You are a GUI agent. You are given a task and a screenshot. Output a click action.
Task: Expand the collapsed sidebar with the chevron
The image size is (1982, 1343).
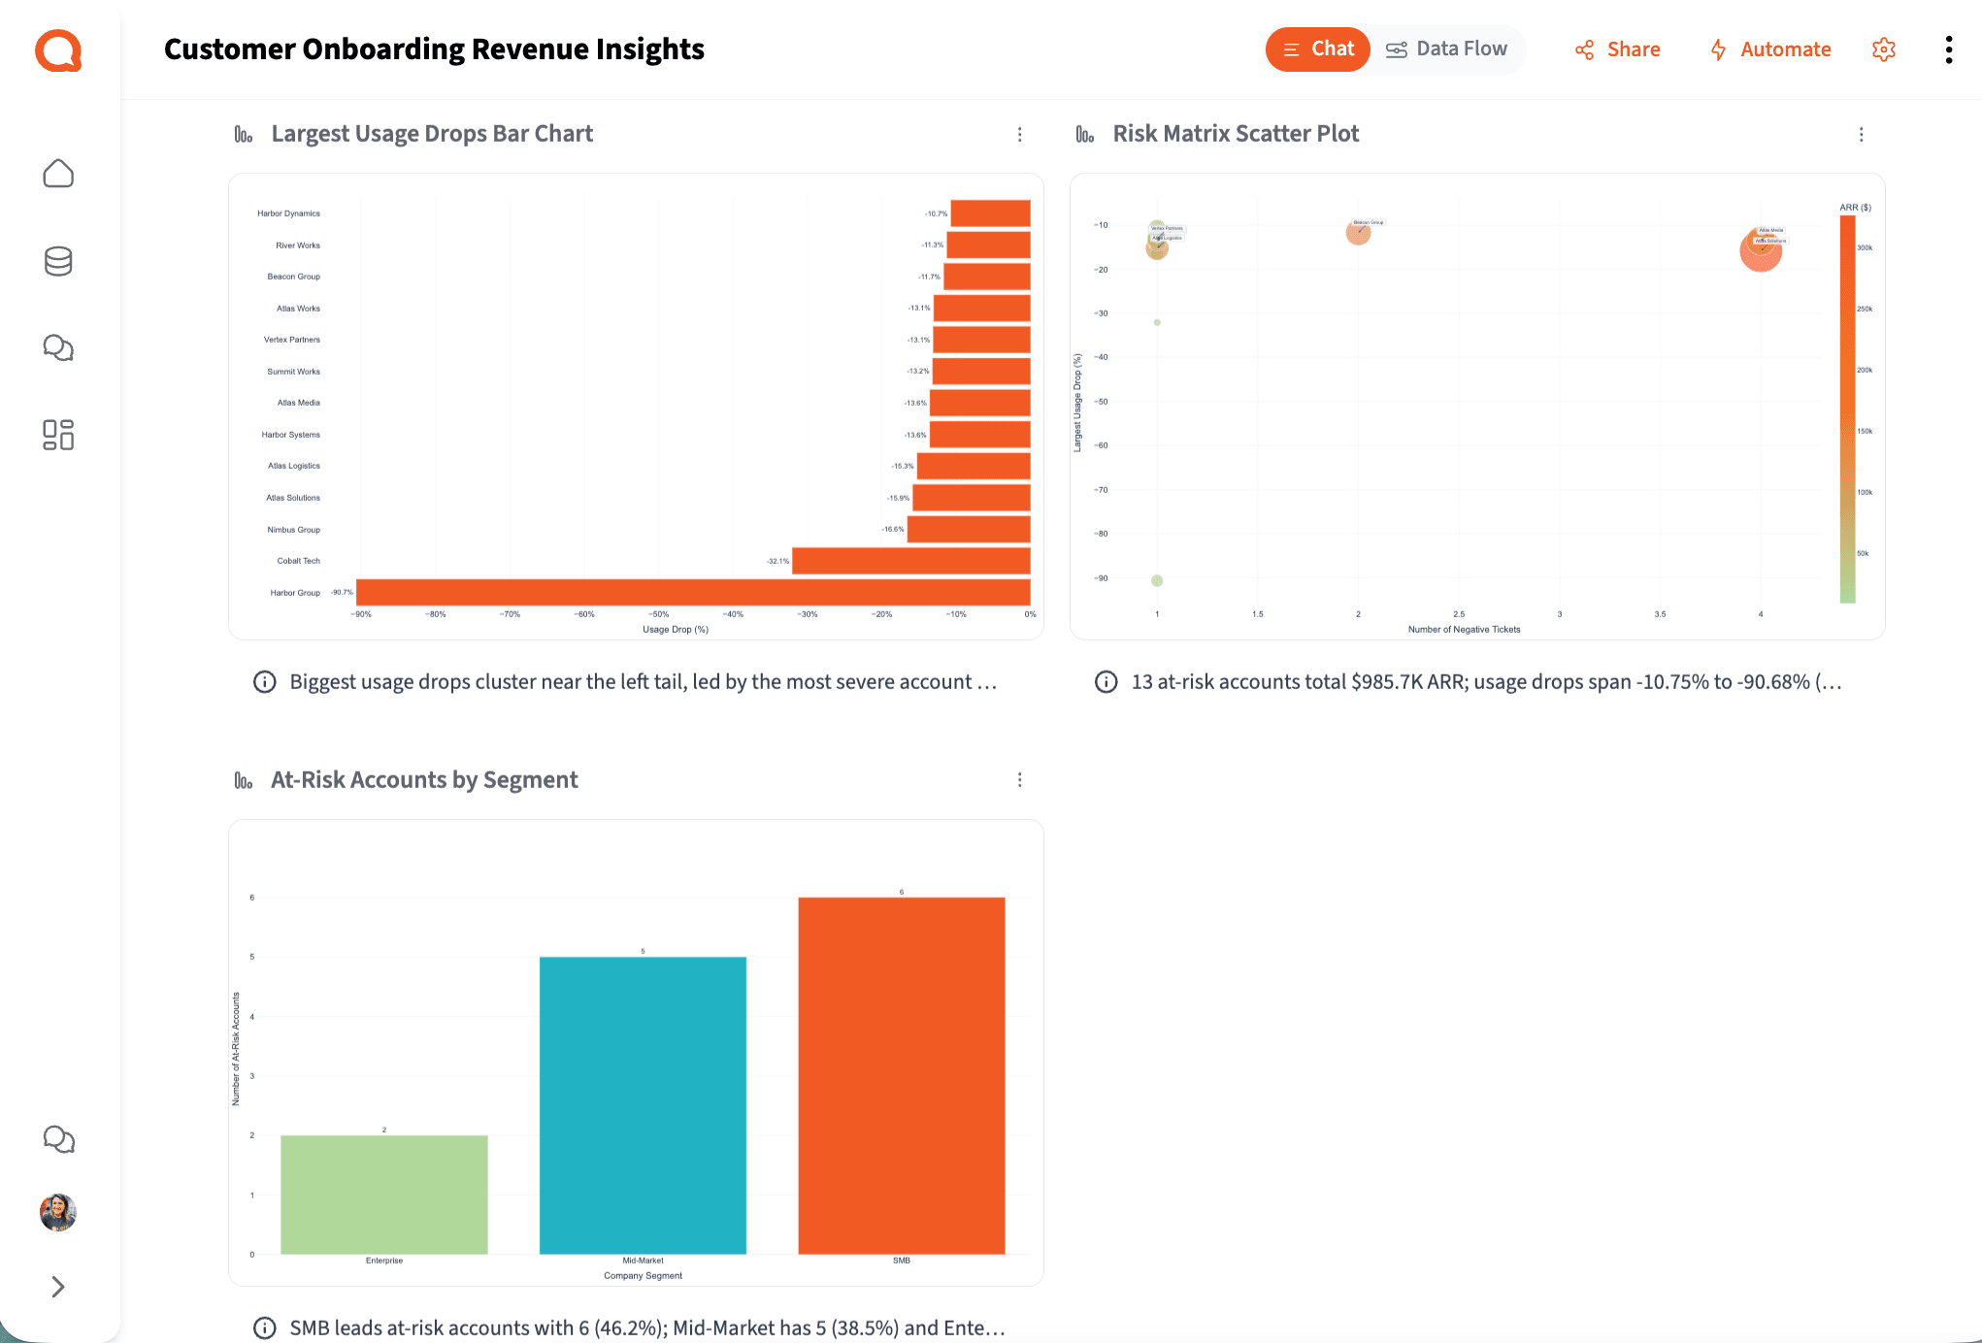58,1287
